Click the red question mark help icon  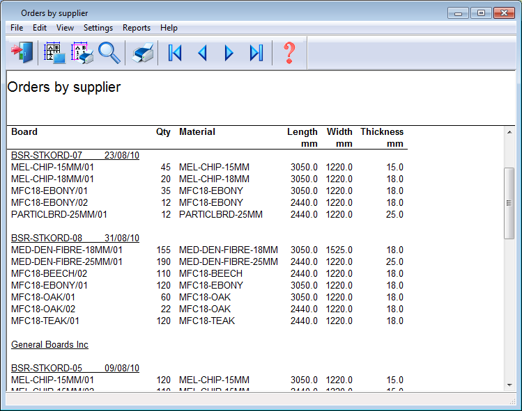click(289, 53)
